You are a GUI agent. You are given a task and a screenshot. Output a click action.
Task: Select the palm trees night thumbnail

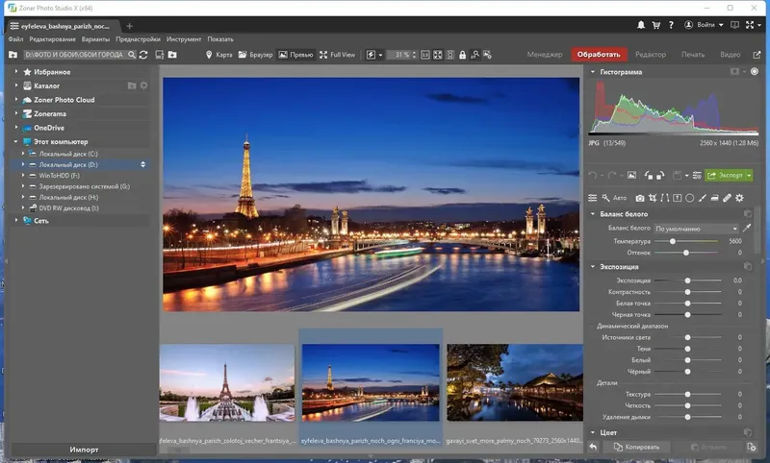tap(514, 384)
